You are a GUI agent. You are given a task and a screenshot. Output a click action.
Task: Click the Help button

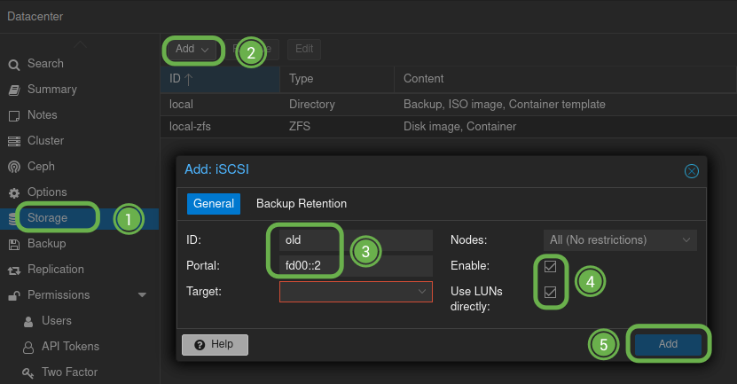(x=215, y=345)
